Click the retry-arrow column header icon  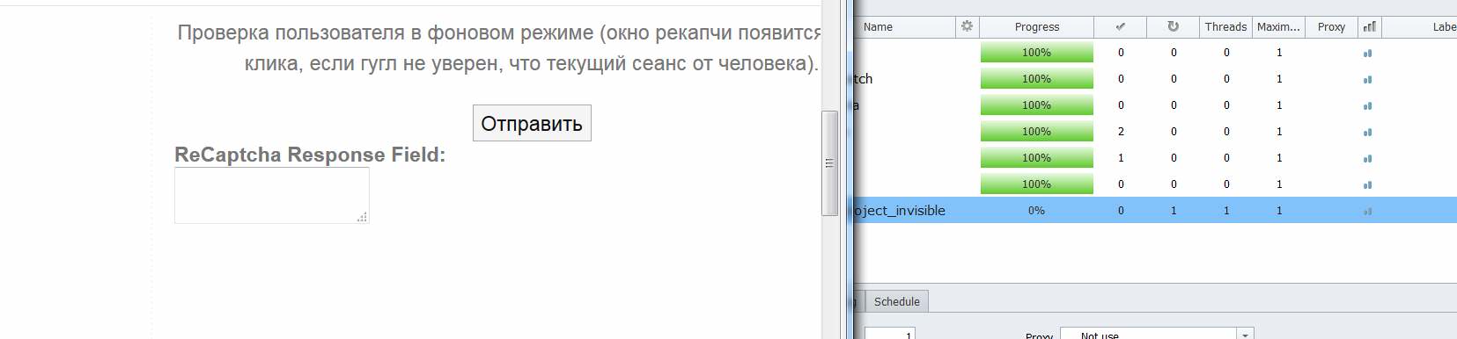pos(1173,26)
